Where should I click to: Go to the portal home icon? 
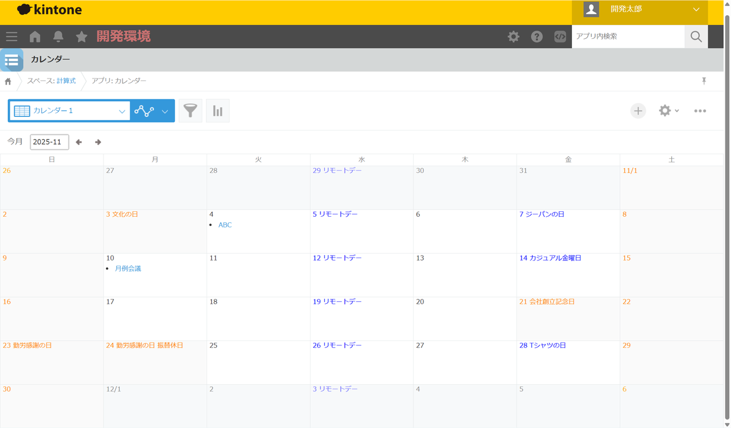(x=35, y=37)
